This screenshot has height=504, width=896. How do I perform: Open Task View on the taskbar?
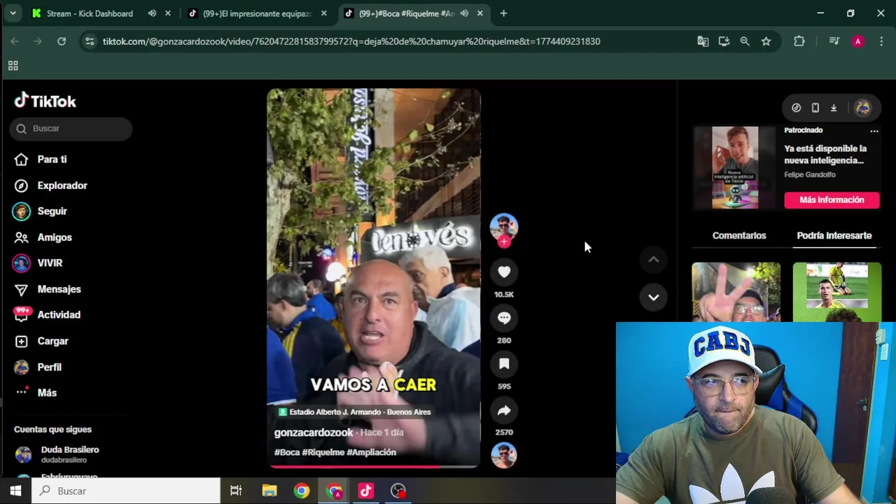pyautogui.click(x=236, y=491)
